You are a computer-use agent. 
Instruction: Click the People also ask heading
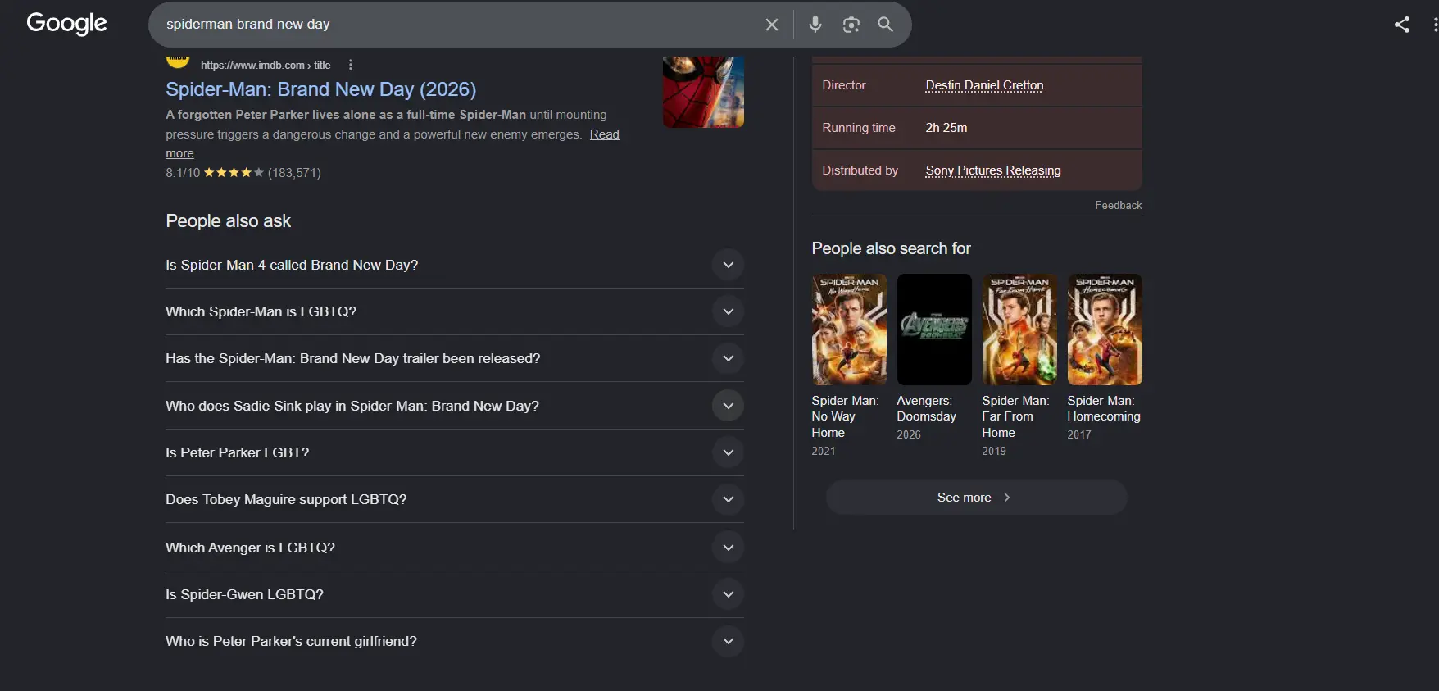point(228,220)
